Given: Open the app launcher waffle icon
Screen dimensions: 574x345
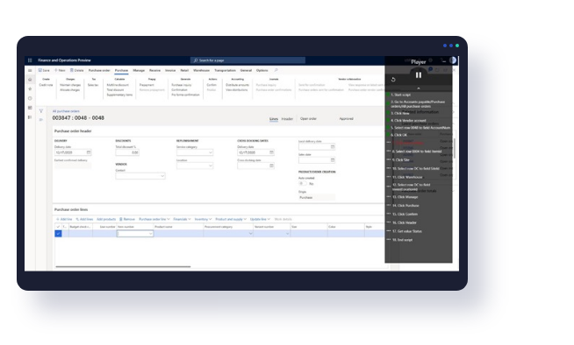Looking at the screenshot, I should 30,60.
